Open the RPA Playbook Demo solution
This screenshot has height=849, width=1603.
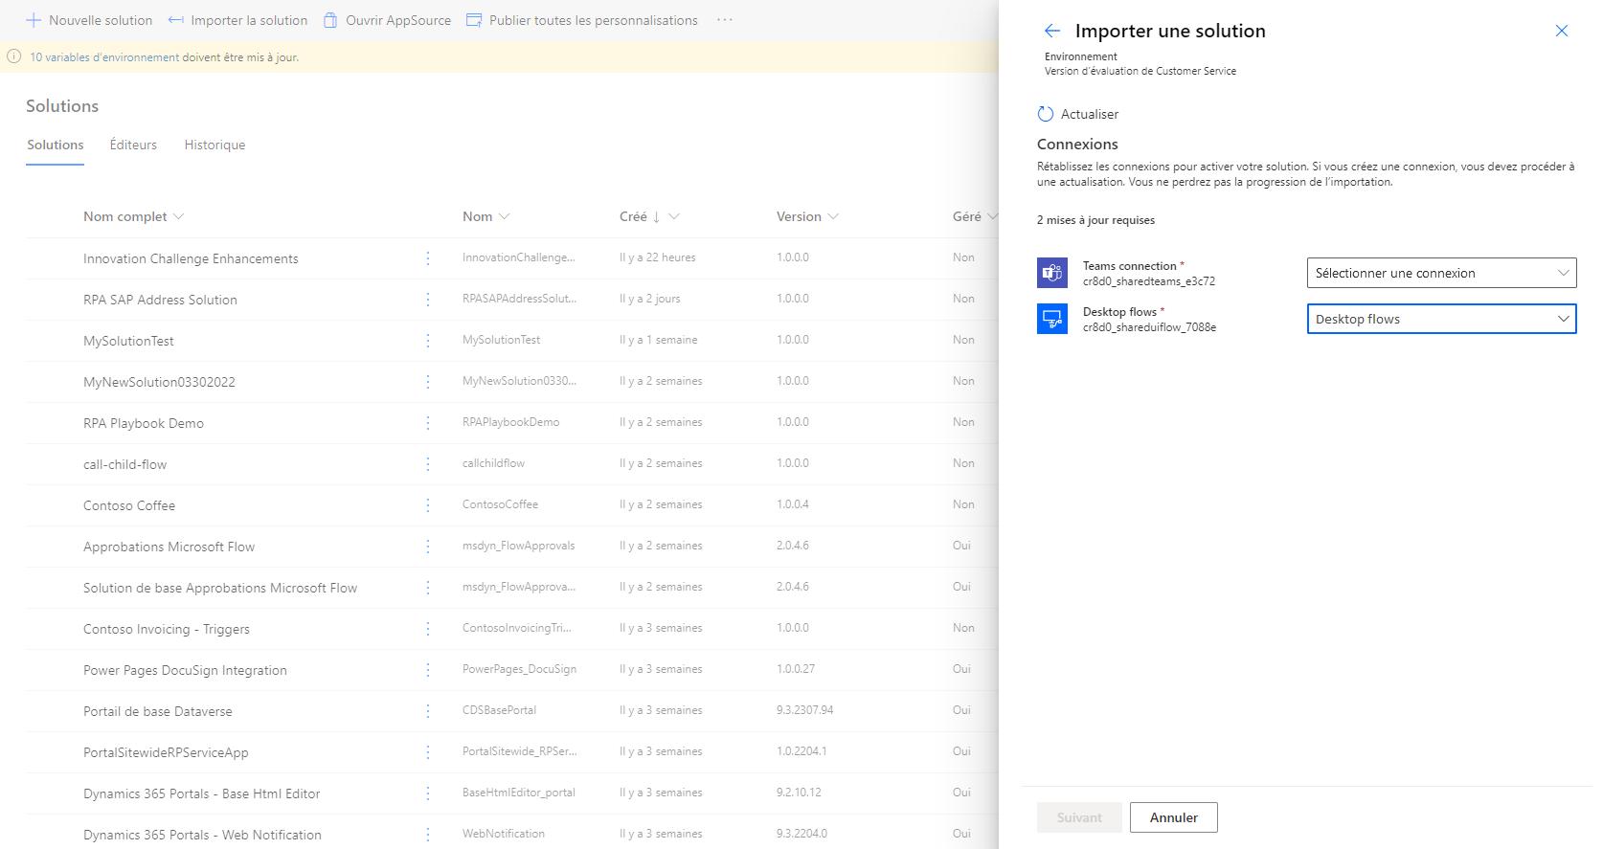pos(144,423)
